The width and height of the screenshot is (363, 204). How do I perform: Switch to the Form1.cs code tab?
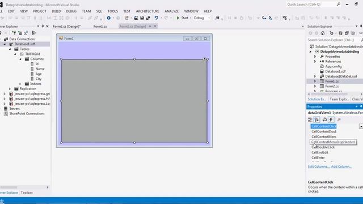[100, 27]
